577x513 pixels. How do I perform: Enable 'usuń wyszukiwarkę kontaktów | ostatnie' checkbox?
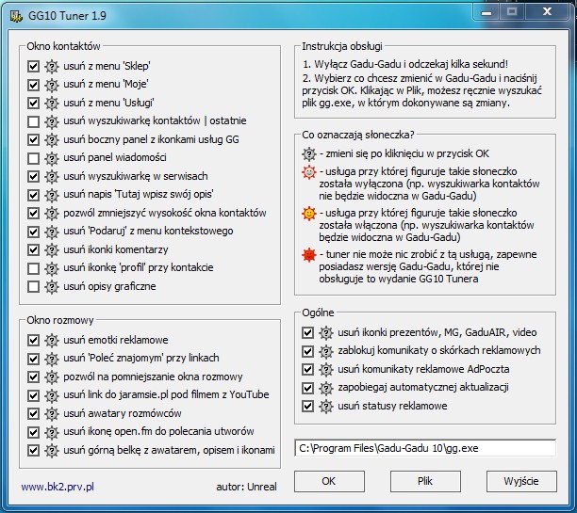coord(33,121)
